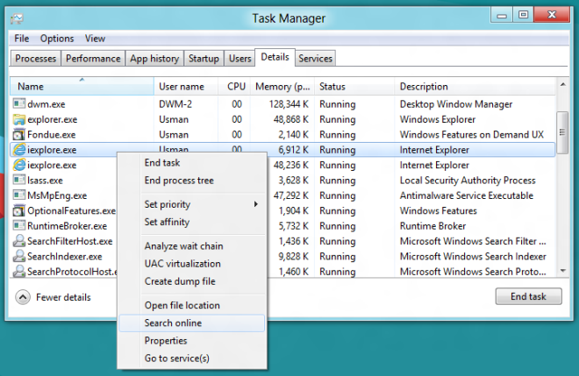The height and width of the screenshot is (376, 579).
Task: Click the SearchIndexer.exe process icon
Action: [18, 256]
